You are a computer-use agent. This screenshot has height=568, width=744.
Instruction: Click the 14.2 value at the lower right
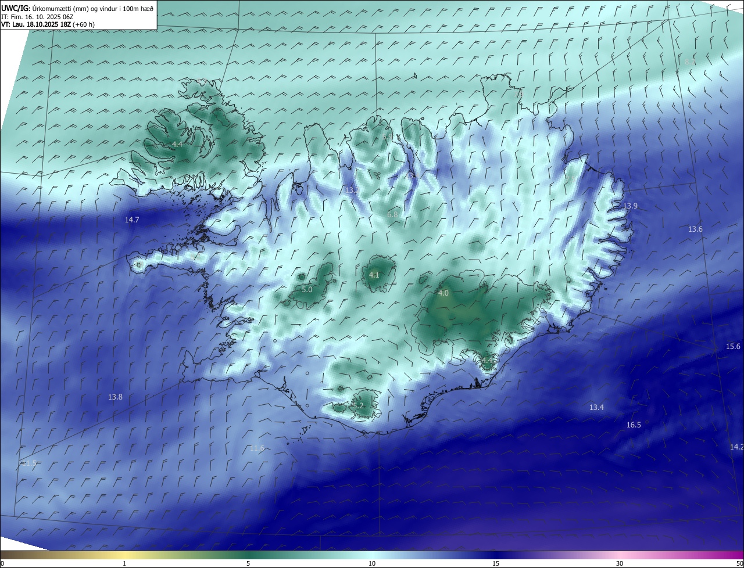pyautogui.click(x=736, y=447)
